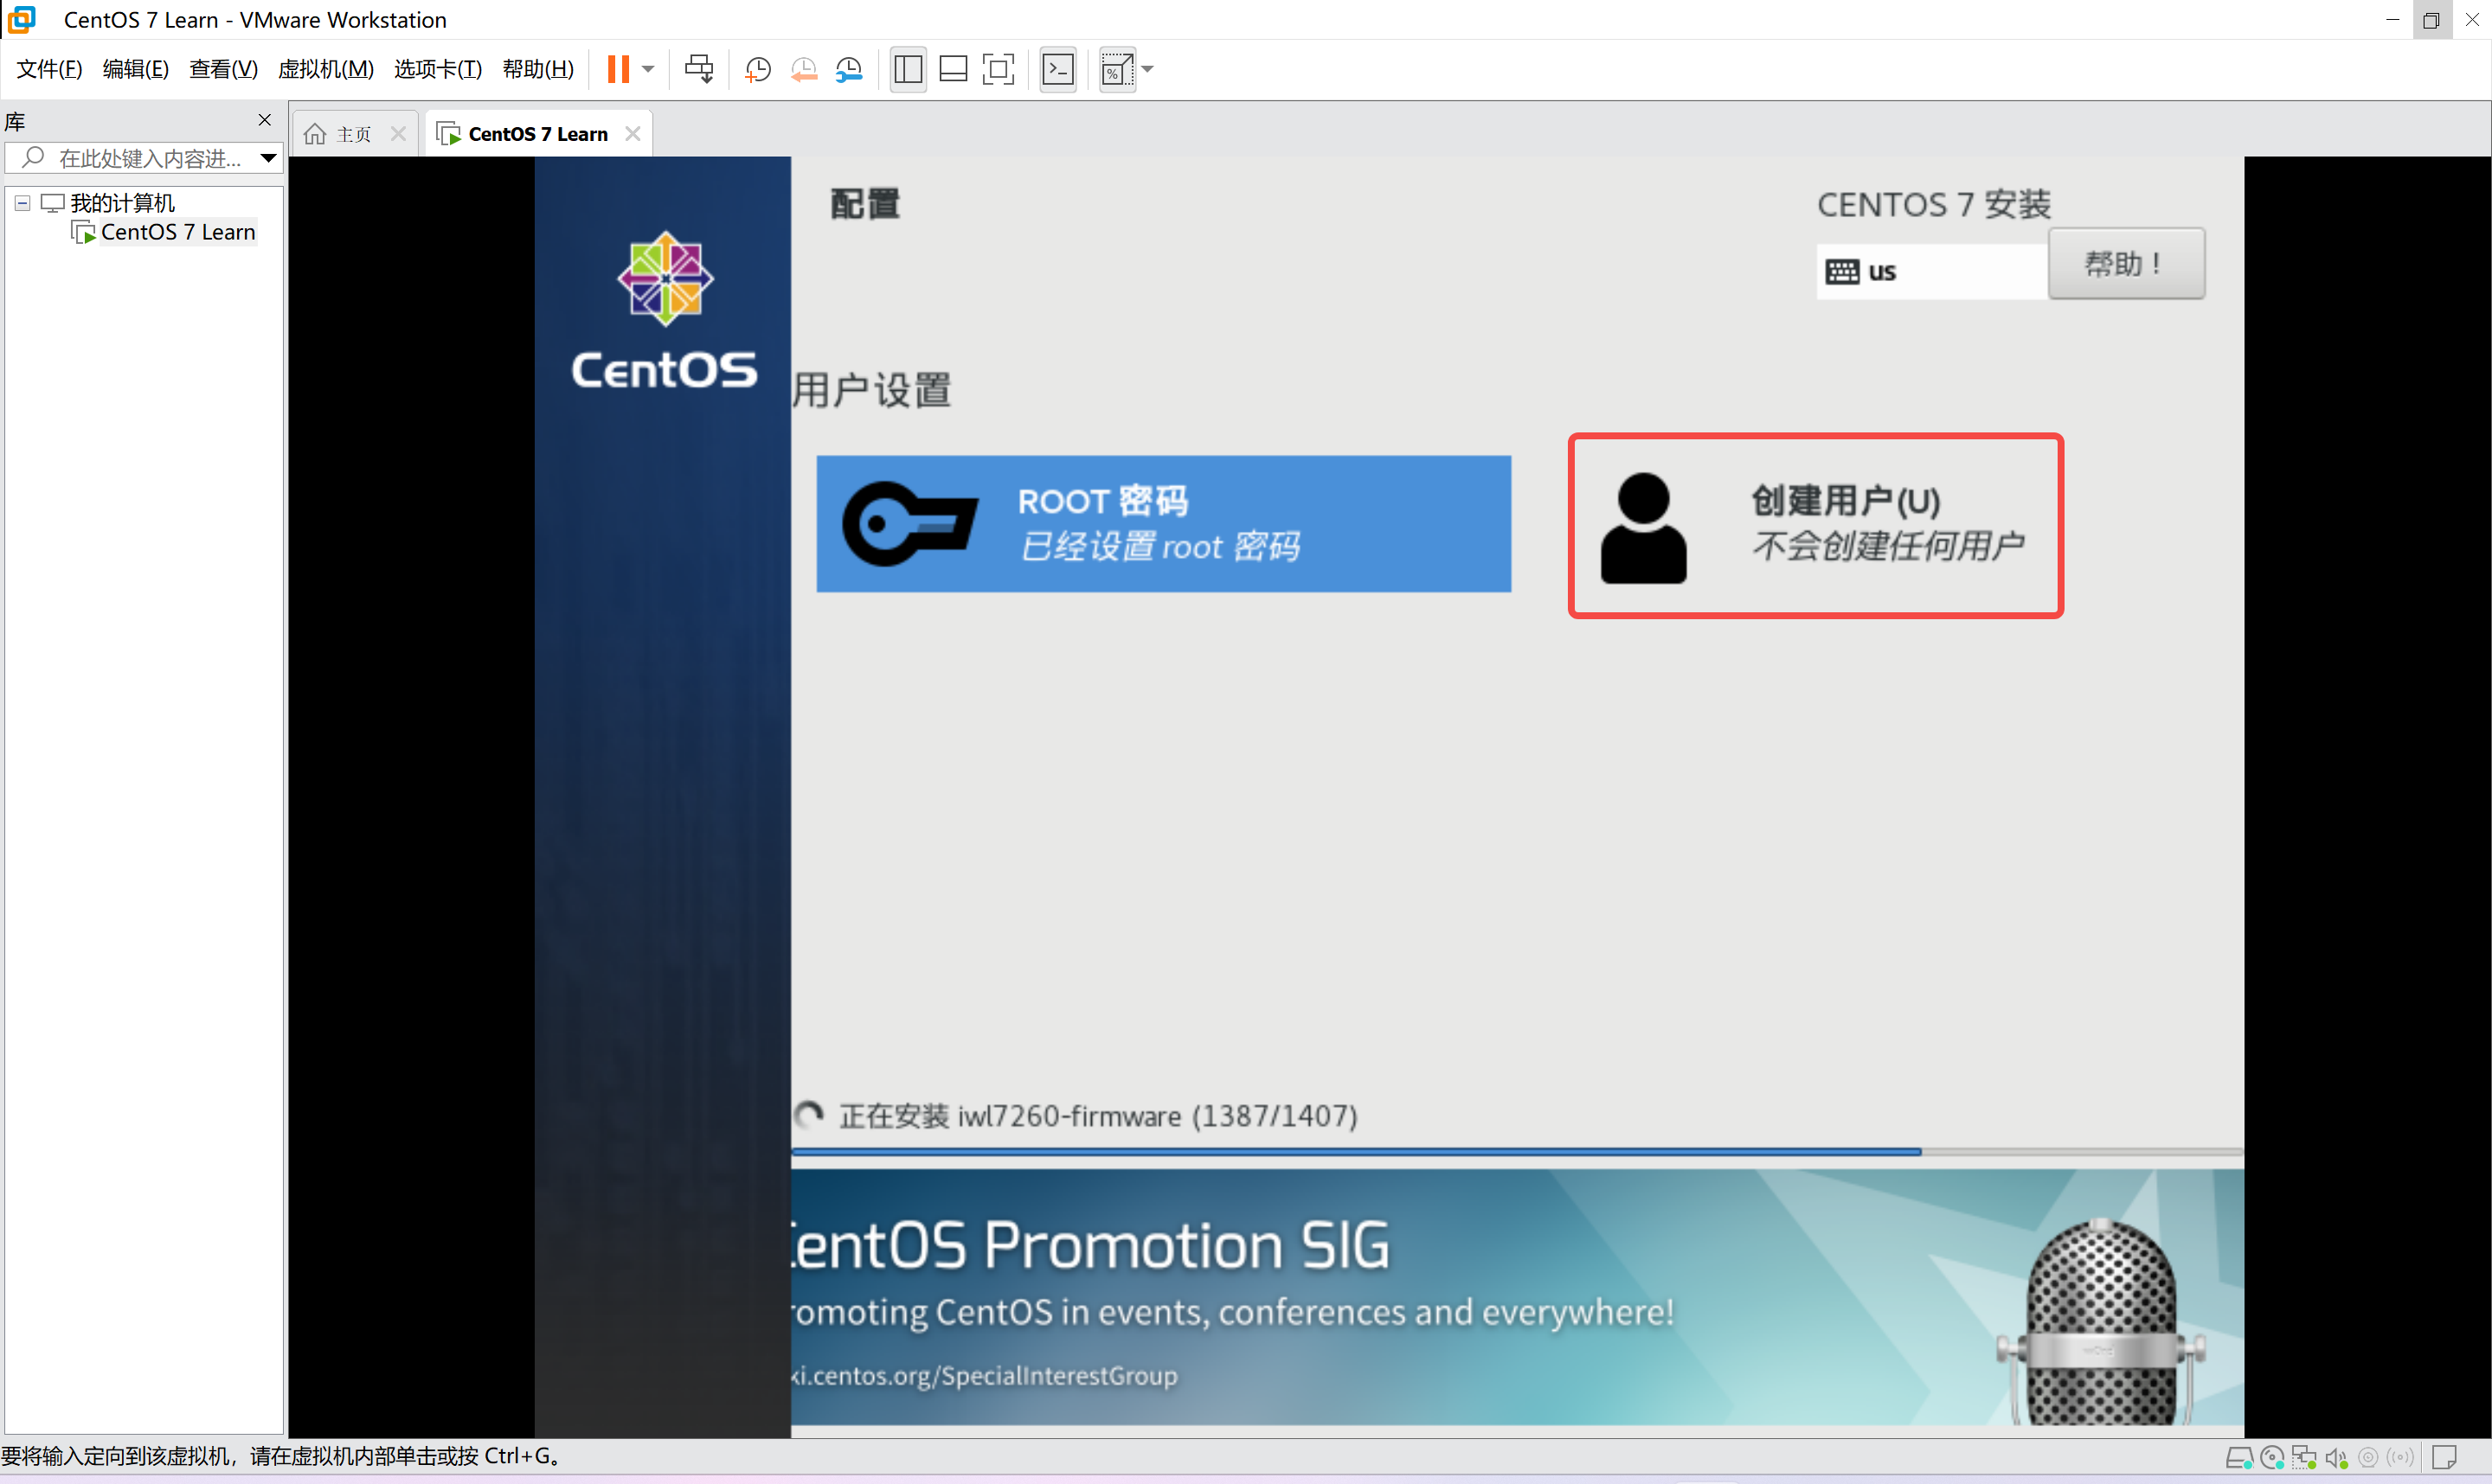
Task: Click the CentOS Promotion SIG banner
Action: (1517, 1298)
